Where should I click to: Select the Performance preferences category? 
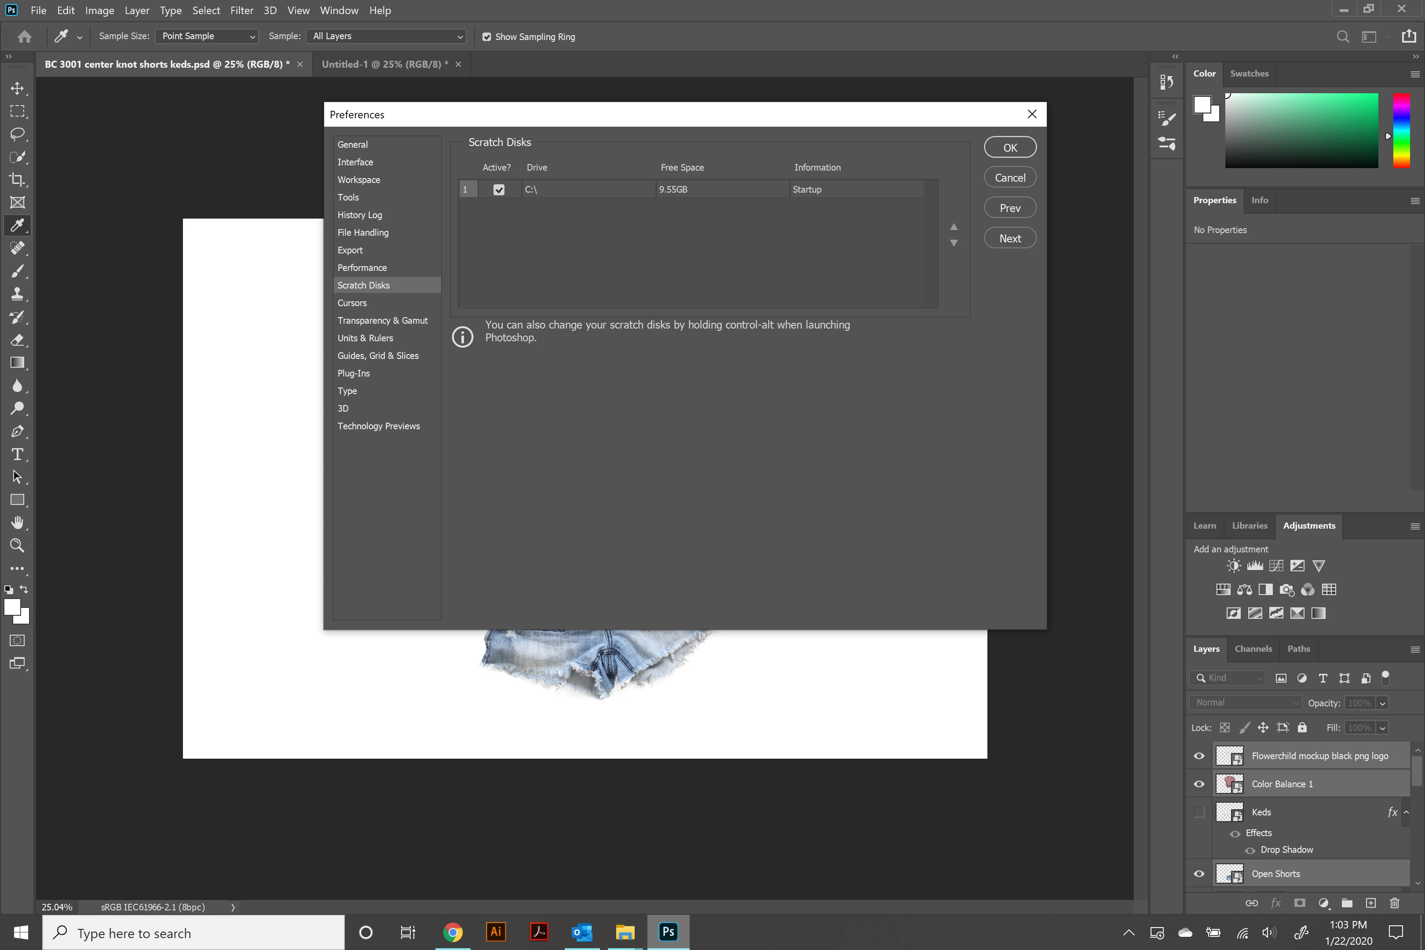[x=362, y=268]
